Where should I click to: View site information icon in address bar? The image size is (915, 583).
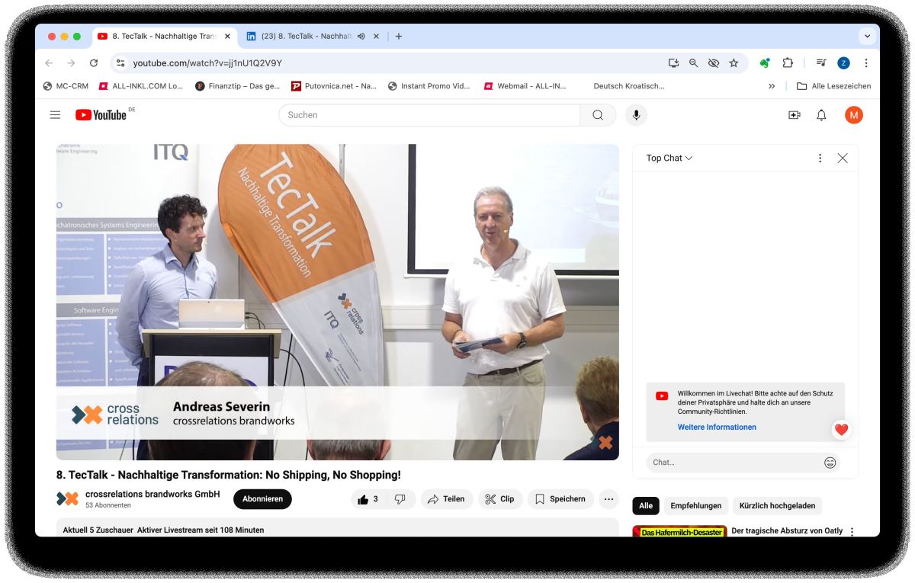[120, 63]
